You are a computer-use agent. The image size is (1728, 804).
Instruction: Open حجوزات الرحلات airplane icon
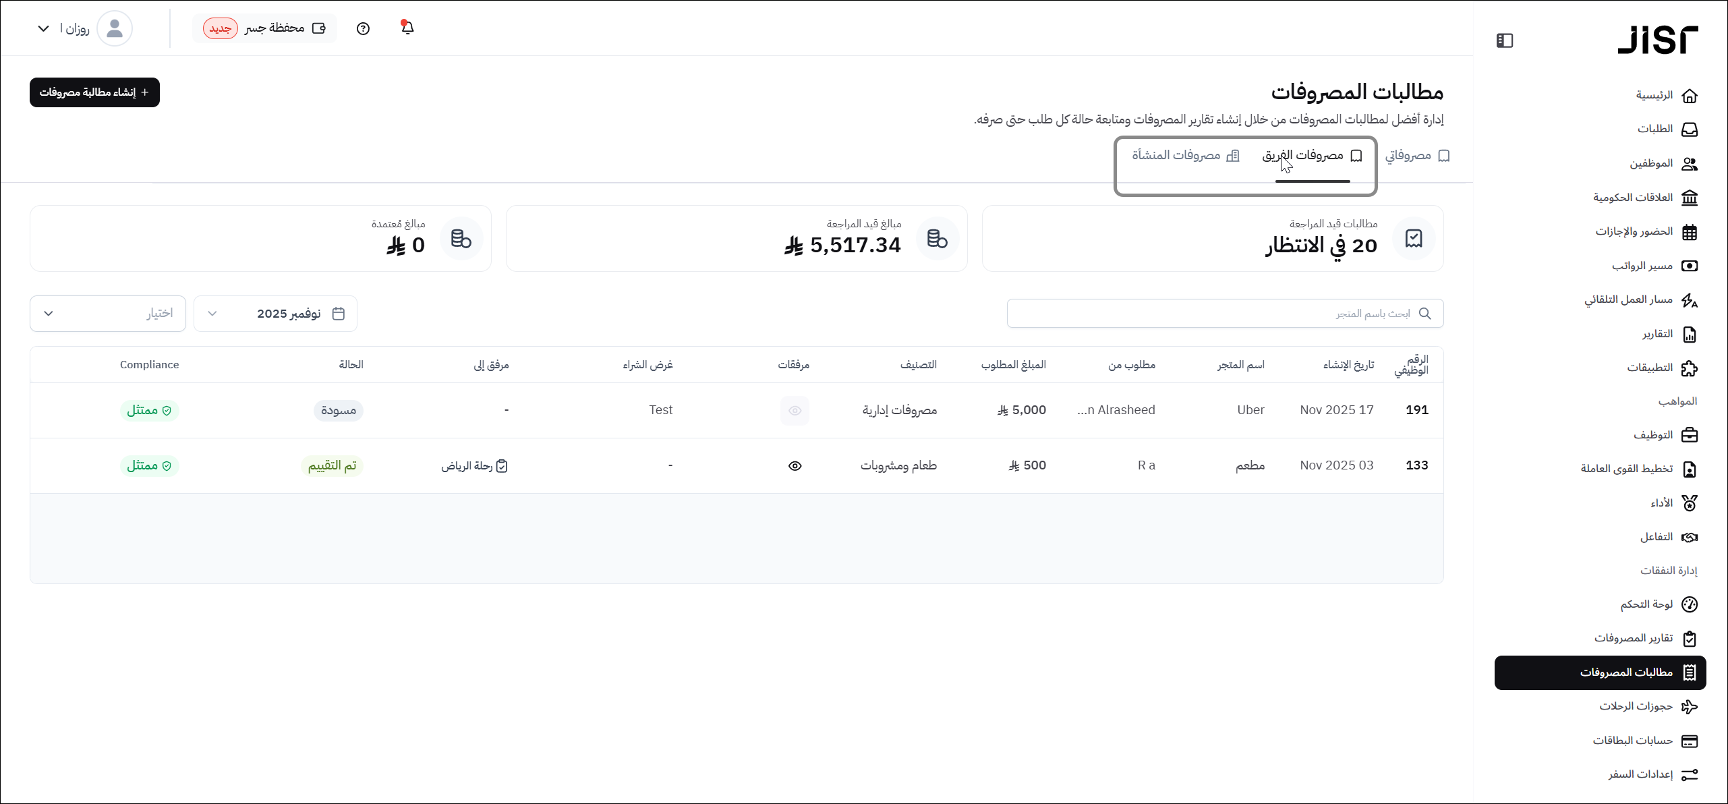coord(1689,706)
